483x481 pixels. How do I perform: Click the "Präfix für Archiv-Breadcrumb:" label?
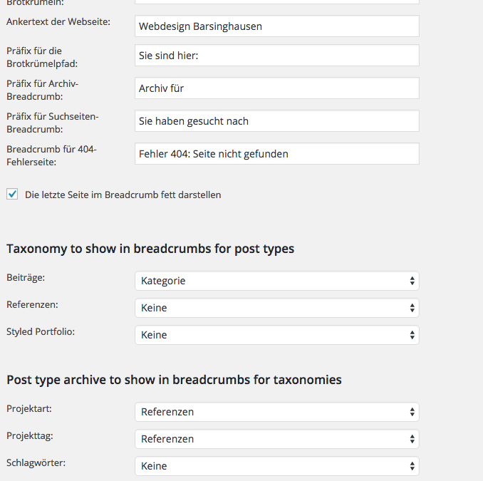coord(43,90)
